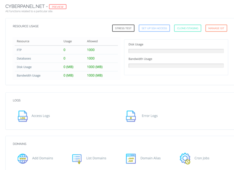Click the Domain Alias browser icon
Screen dimensions: 234x170
click(x=131, y=158)
